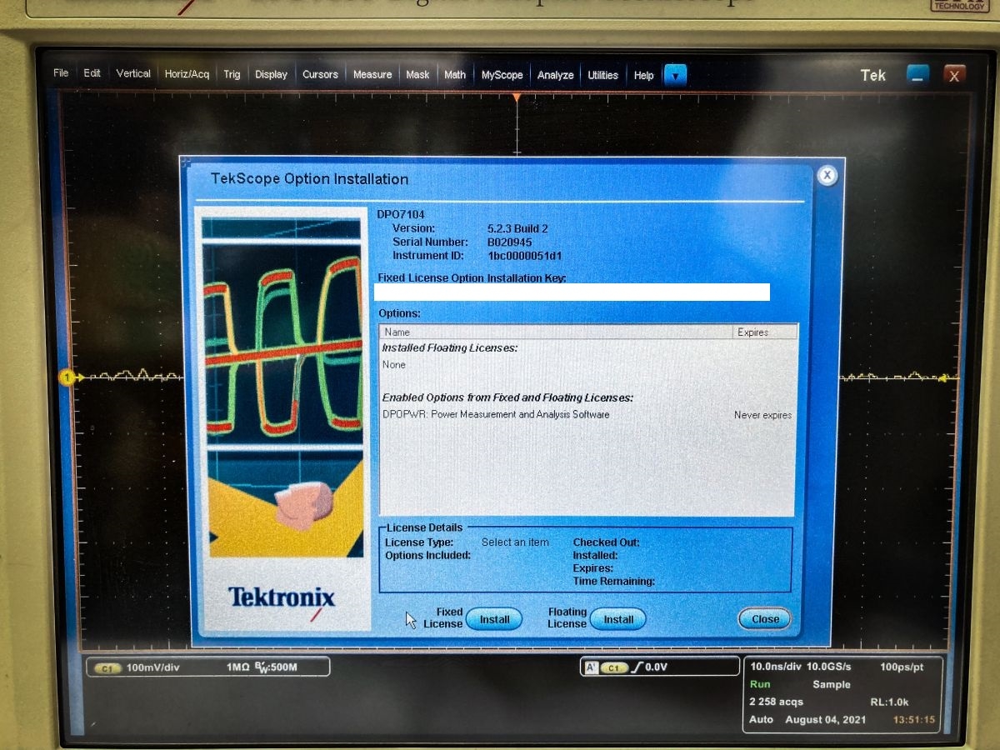Expand the blue menu bar dropdown arrow
This screenshot has width=1000, height=750.
675,75
